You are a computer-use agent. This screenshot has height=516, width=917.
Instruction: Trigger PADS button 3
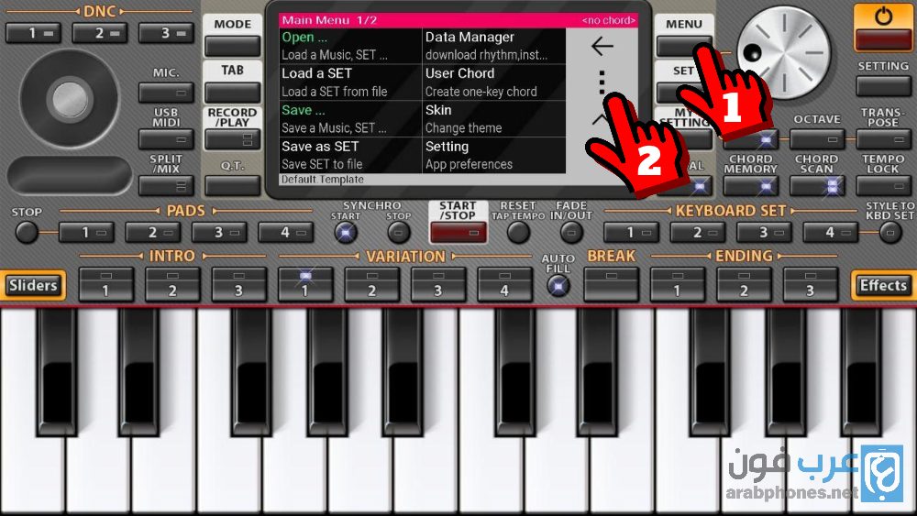click(x=219, y=233)
